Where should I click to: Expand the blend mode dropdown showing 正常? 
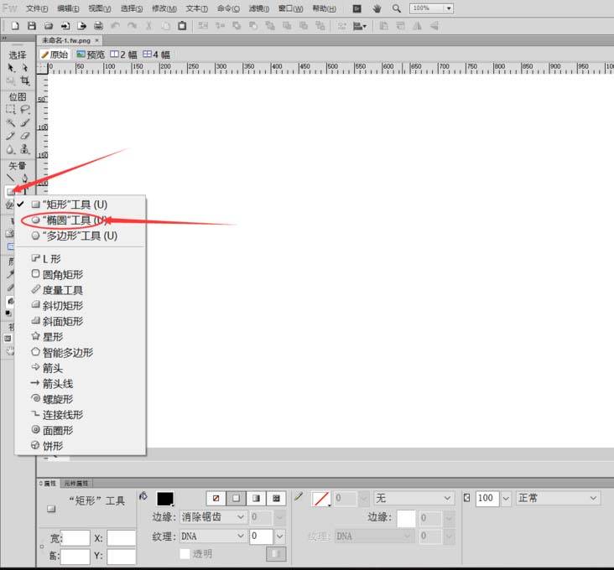pyautogui.click(x=558, y=498)
